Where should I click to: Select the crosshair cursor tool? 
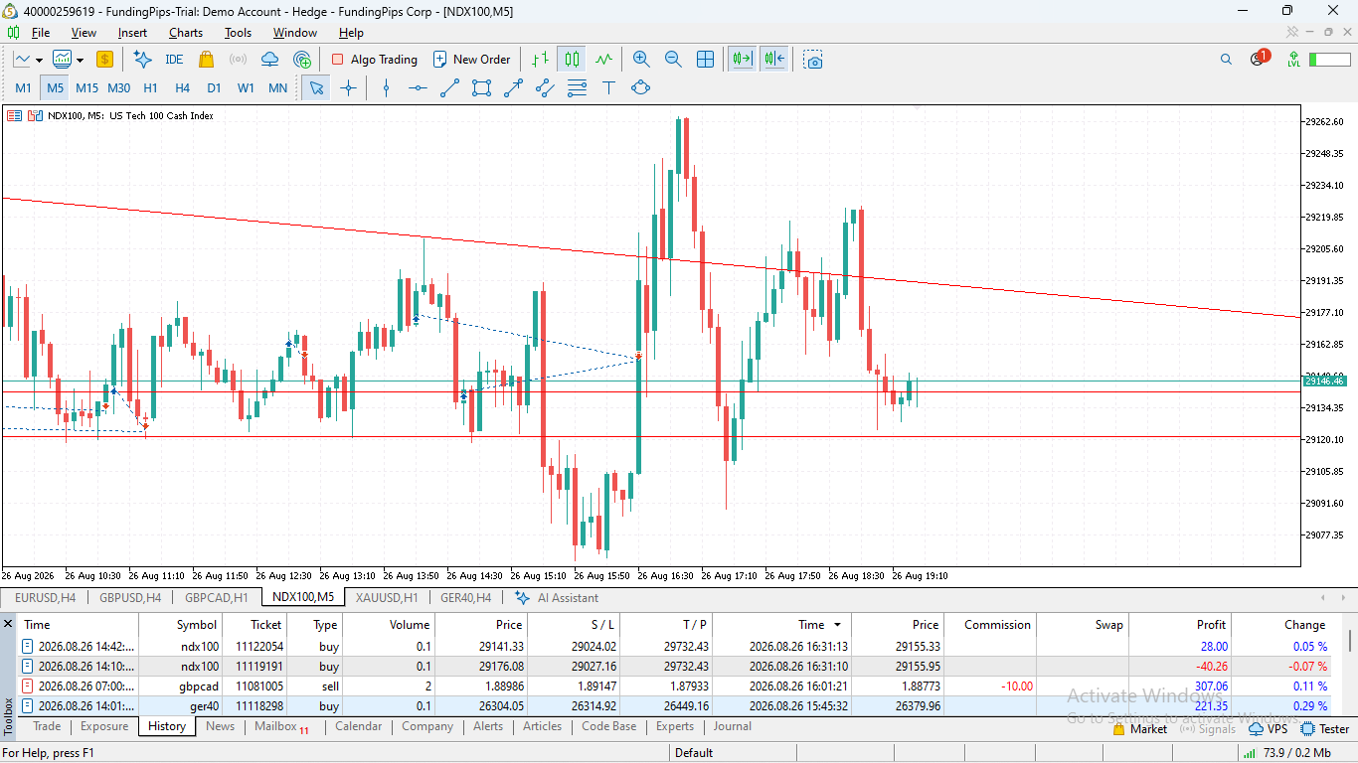point(348,87)
